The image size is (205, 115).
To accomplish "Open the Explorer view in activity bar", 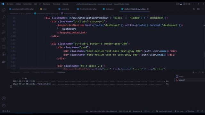I will 4,10.
